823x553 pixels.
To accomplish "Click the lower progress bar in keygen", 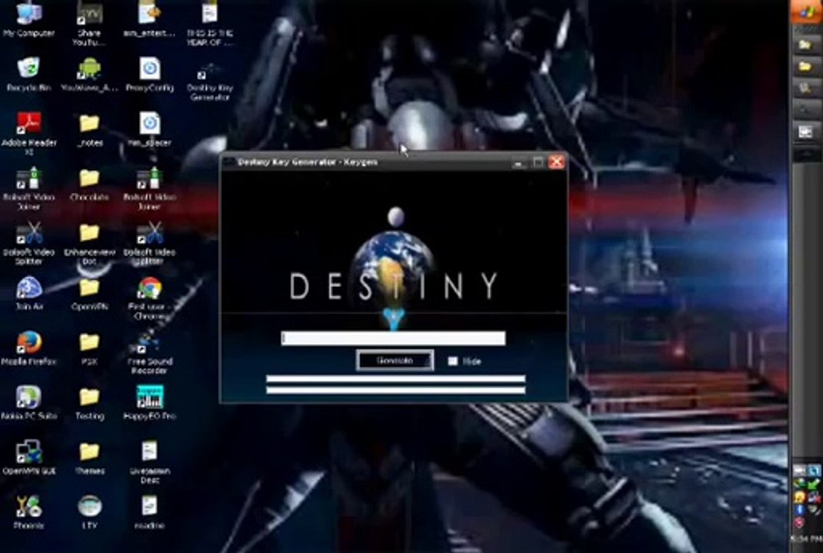I will tap(396, 390).
